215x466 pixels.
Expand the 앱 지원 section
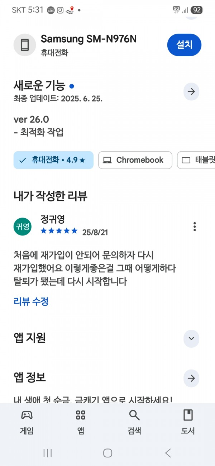tap(191, 338)
